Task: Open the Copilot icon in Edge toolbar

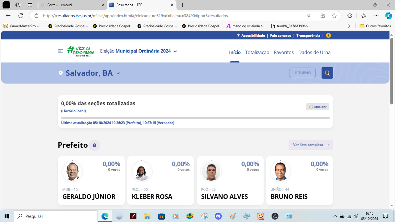Action: (388, 16)
